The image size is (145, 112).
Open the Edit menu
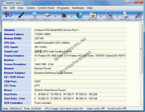[x=12, y=8]
